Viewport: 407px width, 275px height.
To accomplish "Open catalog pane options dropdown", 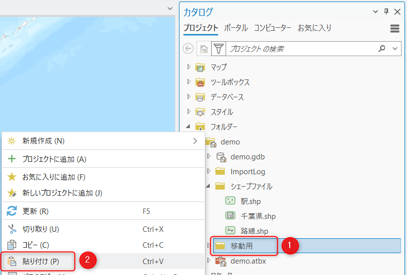I will coord(375,12).
